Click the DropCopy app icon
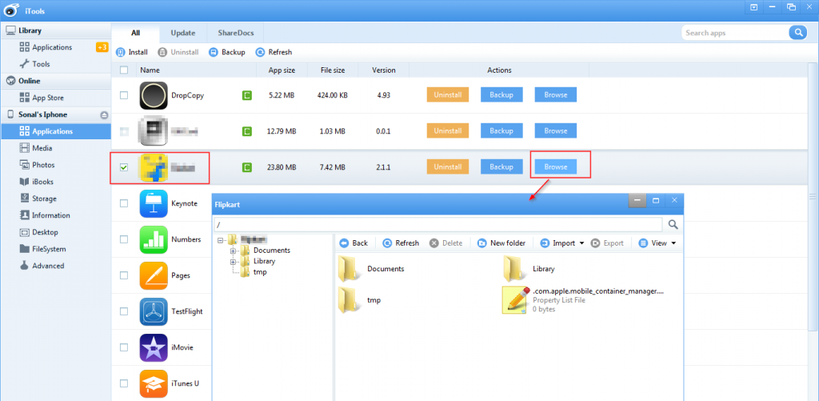 (x=153, y=95)
